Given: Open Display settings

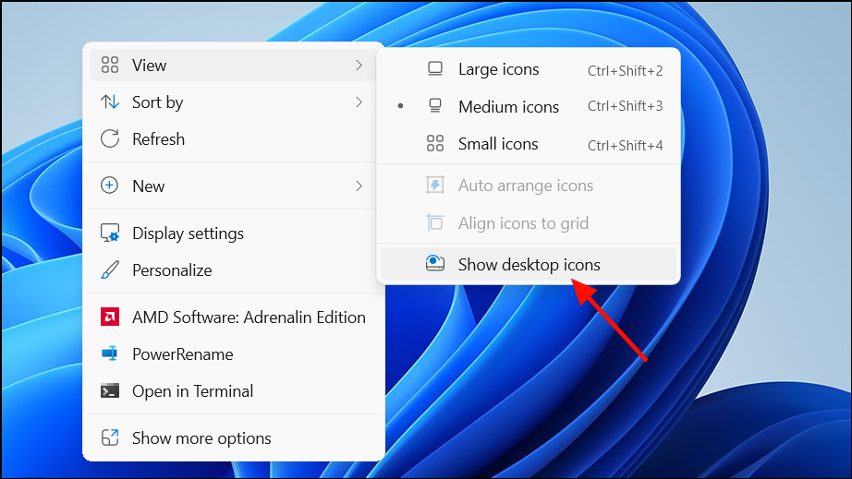Looking at the screenshot, I should [x=233, y=234].
